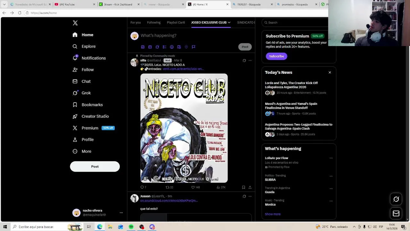
Task: View analytics on silla's post
Action: click(221, 187)
